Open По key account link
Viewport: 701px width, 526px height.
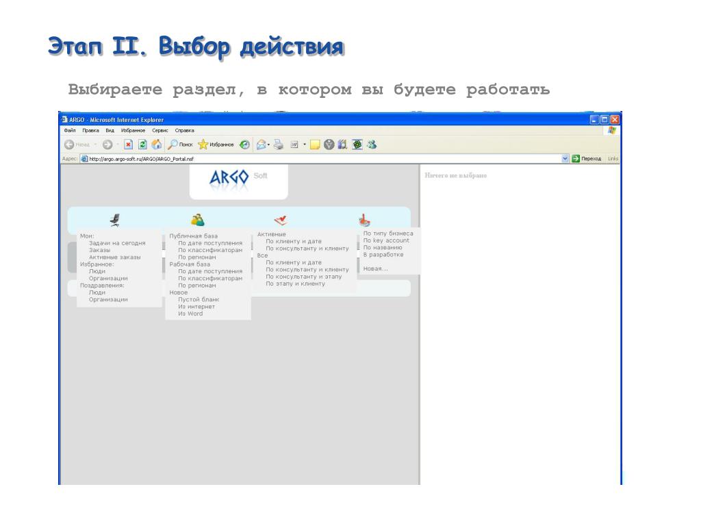pyautogui.click(x=386, y=240)
